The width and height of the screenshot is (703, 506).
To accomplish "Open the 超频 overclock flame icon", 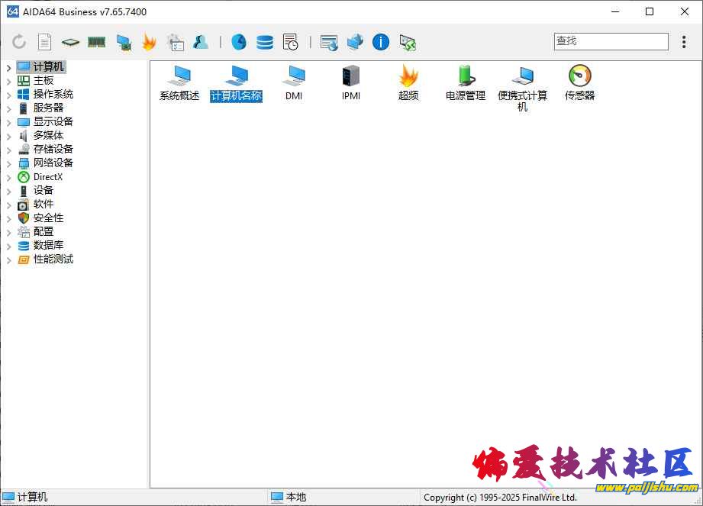I will 408,76.
